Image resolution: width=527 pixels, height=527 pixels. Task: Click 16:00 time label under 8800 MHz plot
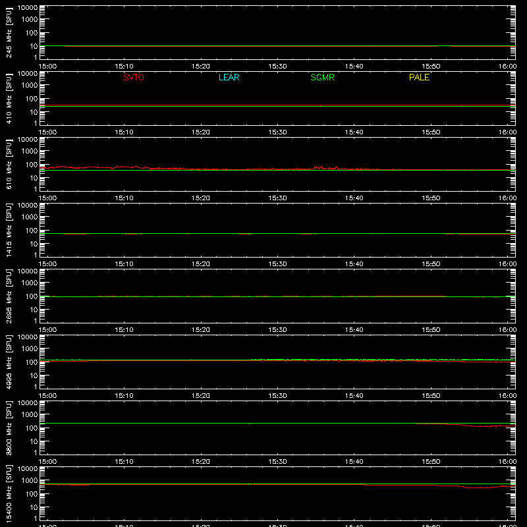coord(507,462)
